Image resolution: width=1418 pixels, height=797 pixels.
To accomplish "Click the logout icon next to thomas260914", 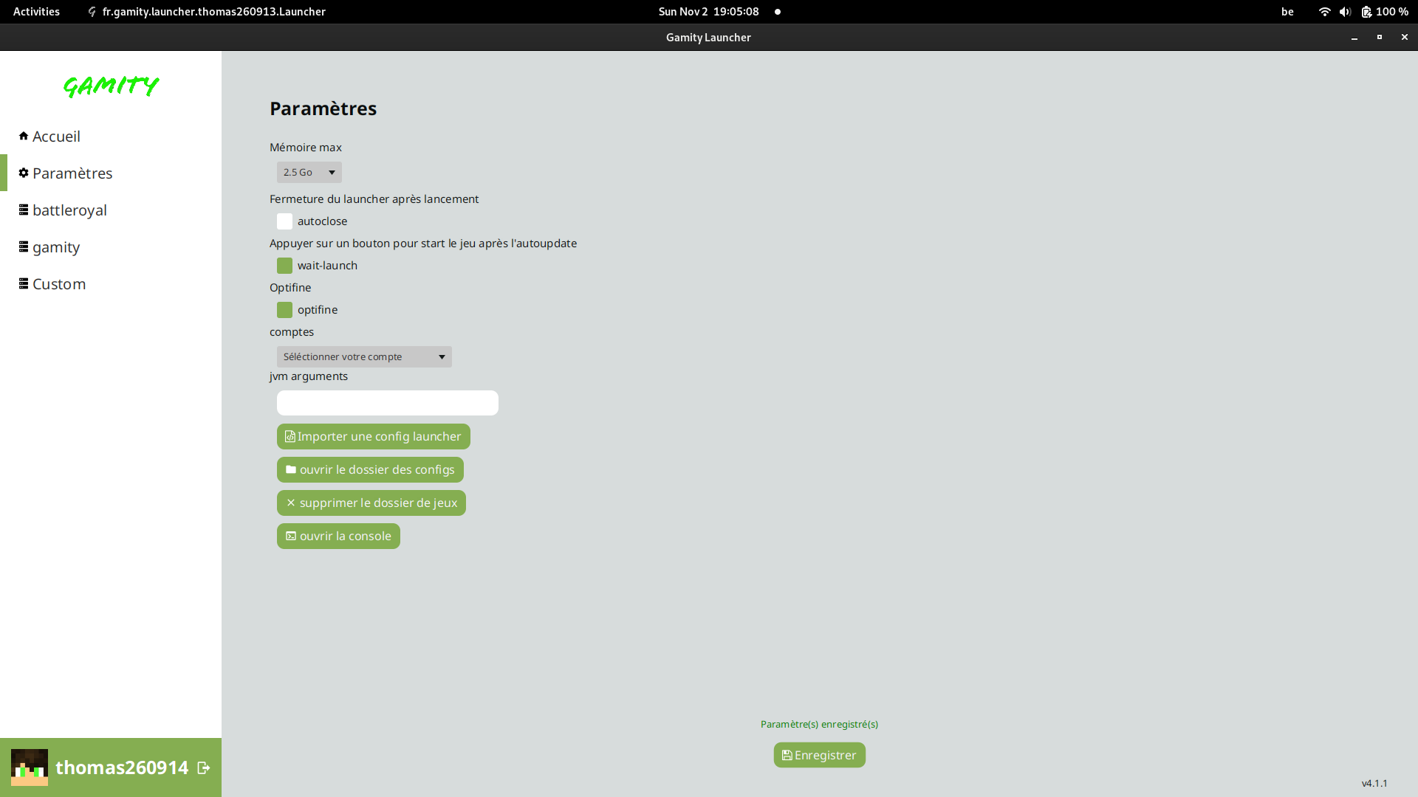I will tap(204, 768).
